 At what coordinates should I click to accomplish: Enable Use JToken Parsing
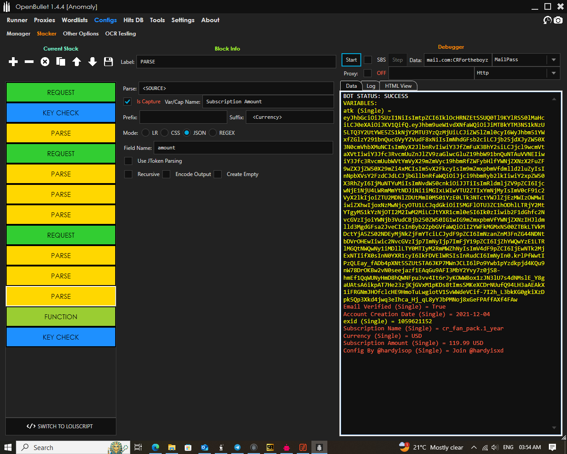click(x=128, y=161)
